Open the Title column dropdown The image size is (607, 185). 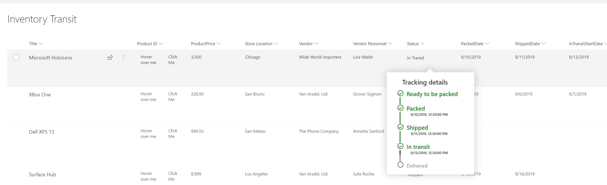(41, 44)
